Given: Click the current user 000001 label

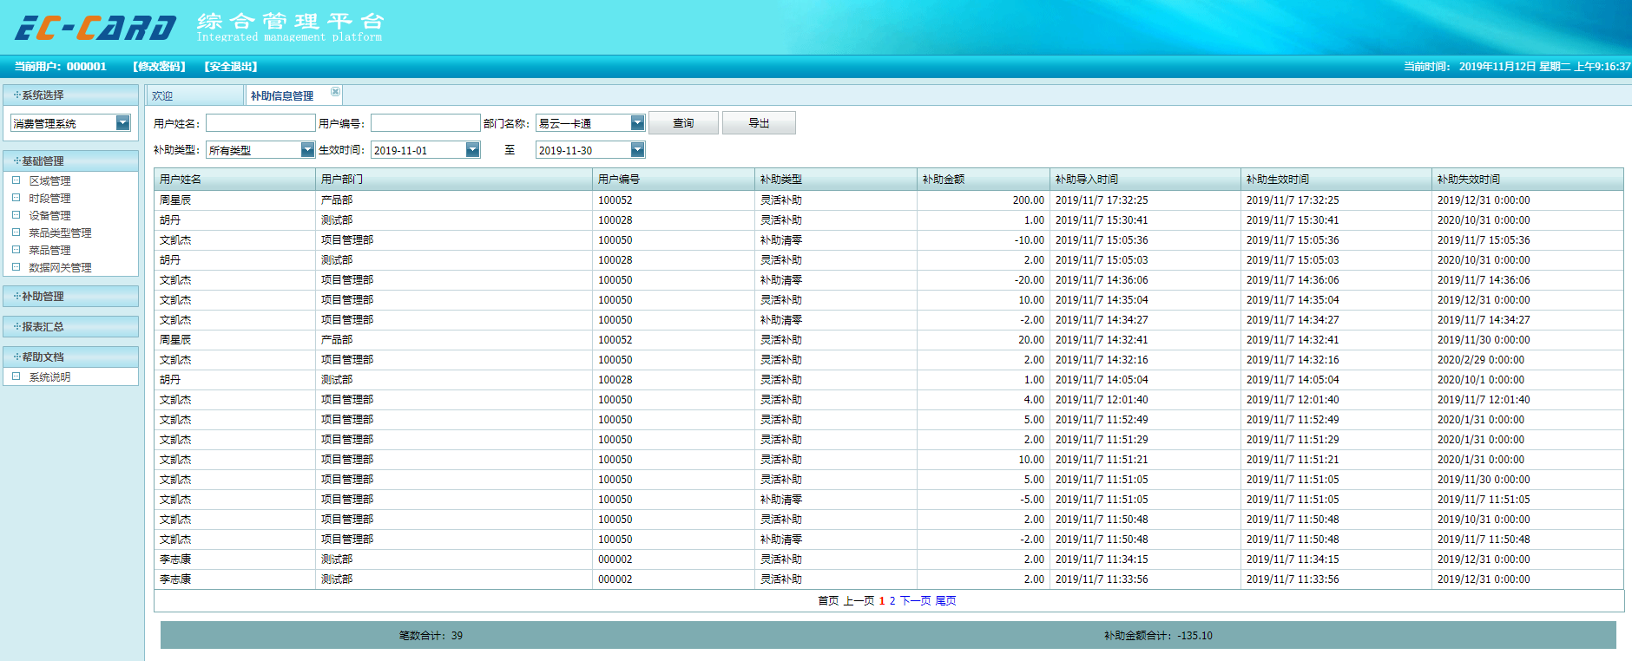Looking at the screenshot, I should tap(60, 66).
